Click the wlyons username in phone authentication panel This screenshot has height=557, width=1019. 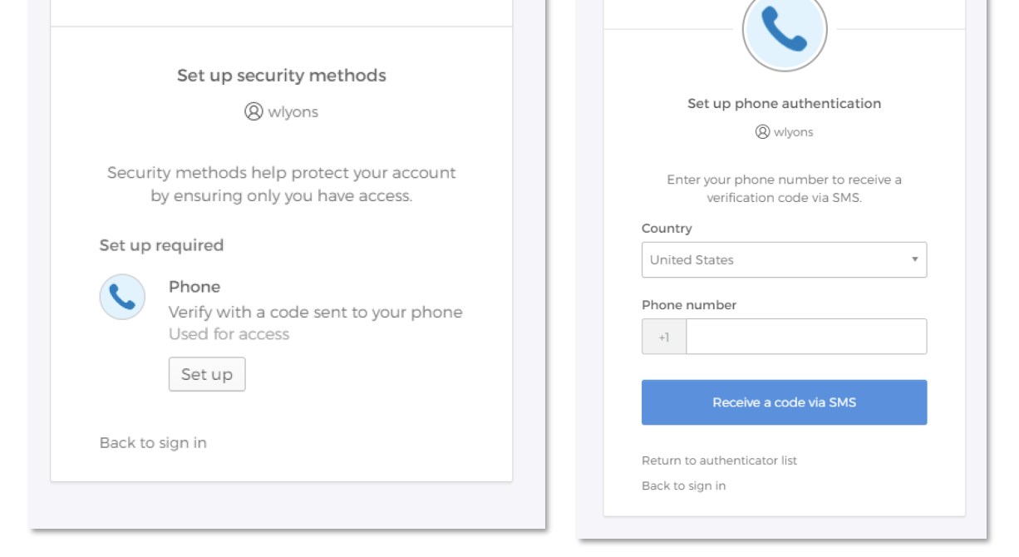tap(794, 132)
